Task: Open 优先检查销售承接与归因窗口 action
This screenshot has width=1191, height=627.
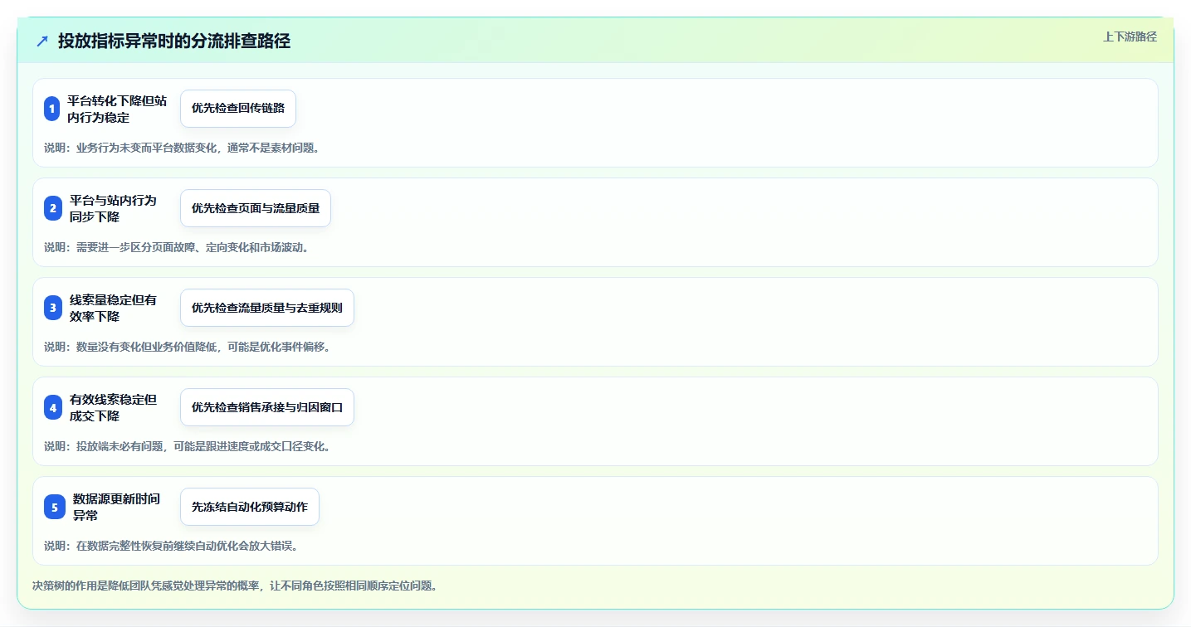Action: pos(267,407)
